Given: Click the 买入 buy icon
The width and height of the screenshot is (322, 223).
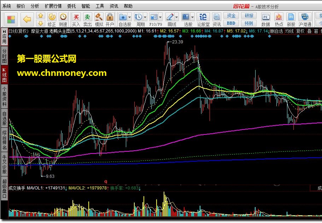Looking at the screenshot, I should [x=76, y=17].
